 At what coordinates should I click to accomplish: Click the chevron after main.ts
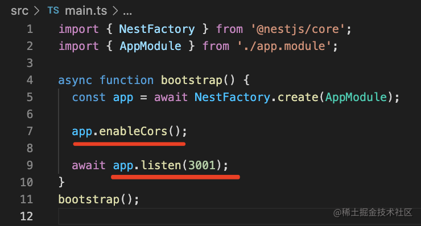[115, 11]
